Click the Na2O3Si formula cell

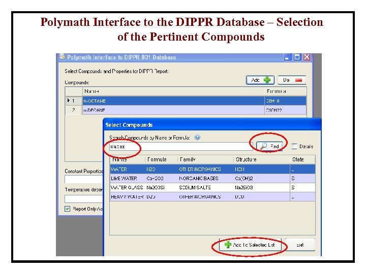click(161, 188)
